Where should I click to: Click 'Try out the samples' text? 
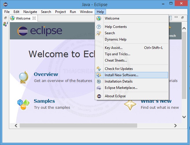pyautogui.click(x=52, y=107)
